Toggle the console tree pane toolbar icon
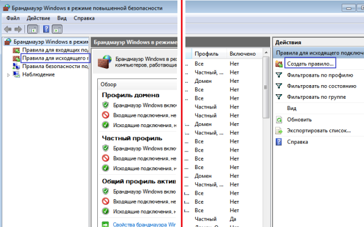Image resolution: width=364 pixels, height=227 pixels. click(32, 29)
